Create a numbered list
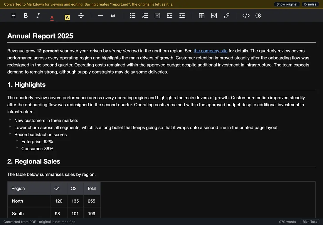The width and height of the screenshot is (323, 225). (x=145, y=16)
